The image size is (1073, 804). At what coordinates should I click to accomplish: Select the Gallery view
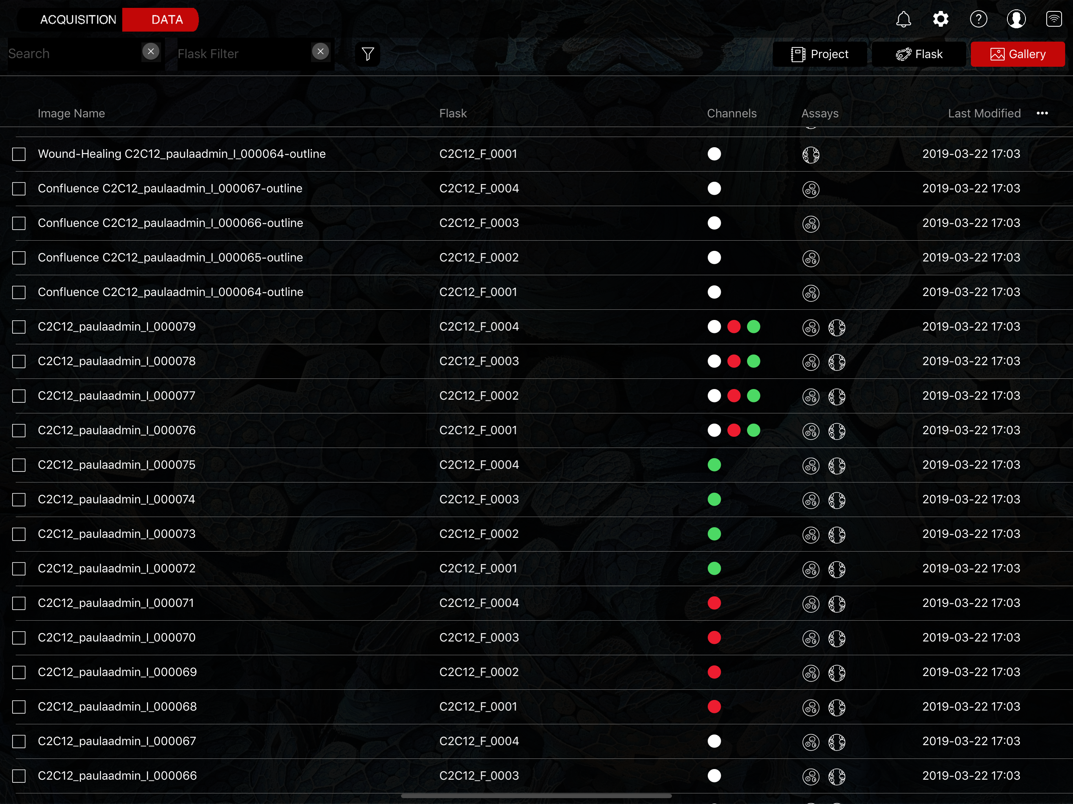1018,54
